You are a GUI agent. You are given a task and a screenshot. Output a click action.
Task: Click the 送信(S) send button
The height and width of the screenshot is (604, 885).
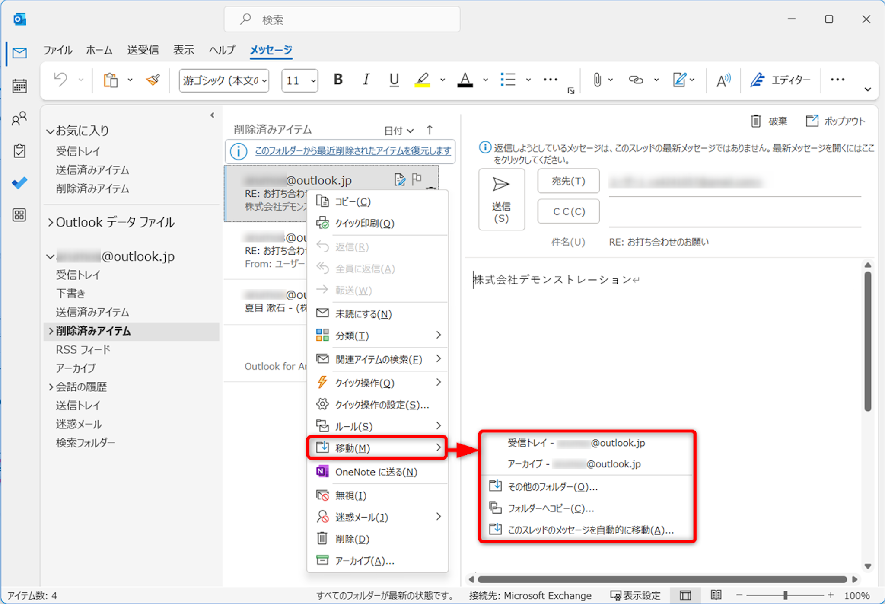tap(501, 199)
